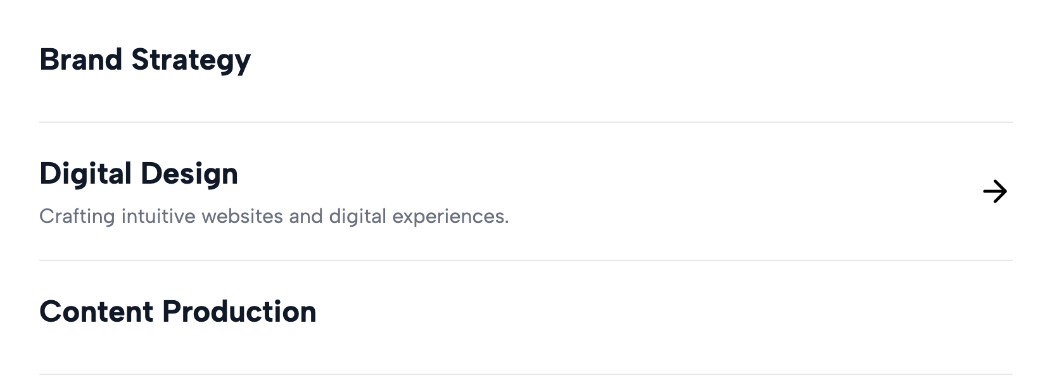Click the word "Crafting" in the description
Image resolution: width=1059 pixels, height=380 pixels.
[x=77, y=217]
